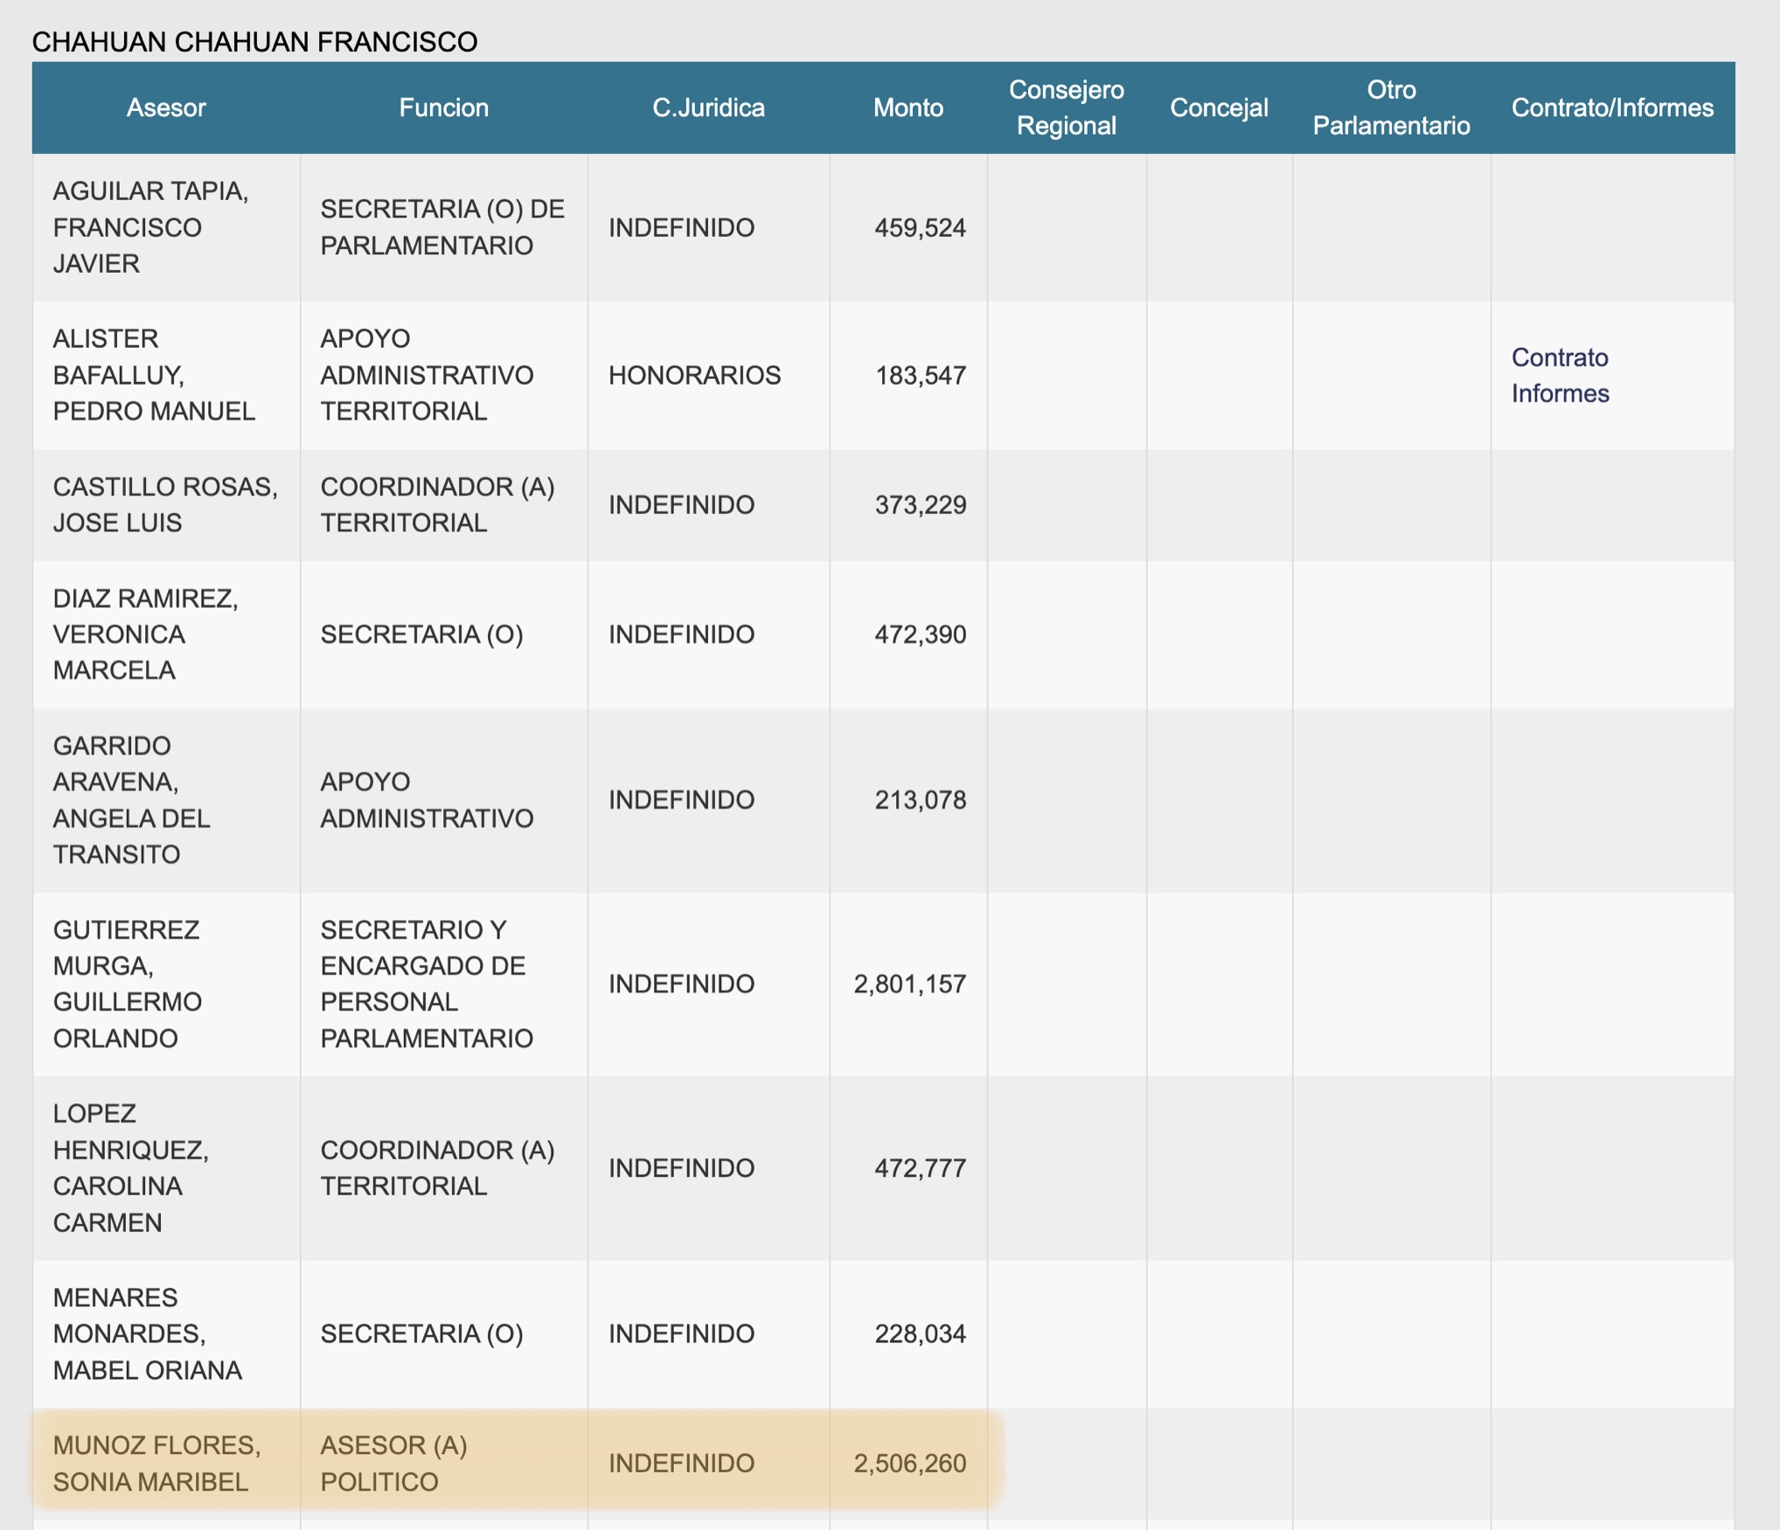The height and width of the screenshot is (1530, 1780).
Task: Click the Contrato/Informes column header
Action: [1612, 108]
